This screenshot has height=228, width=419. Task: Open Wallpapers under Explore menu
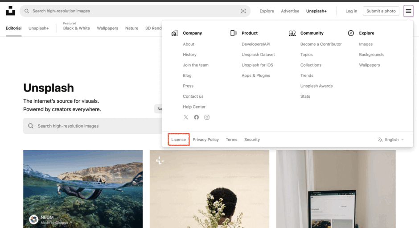369,65
